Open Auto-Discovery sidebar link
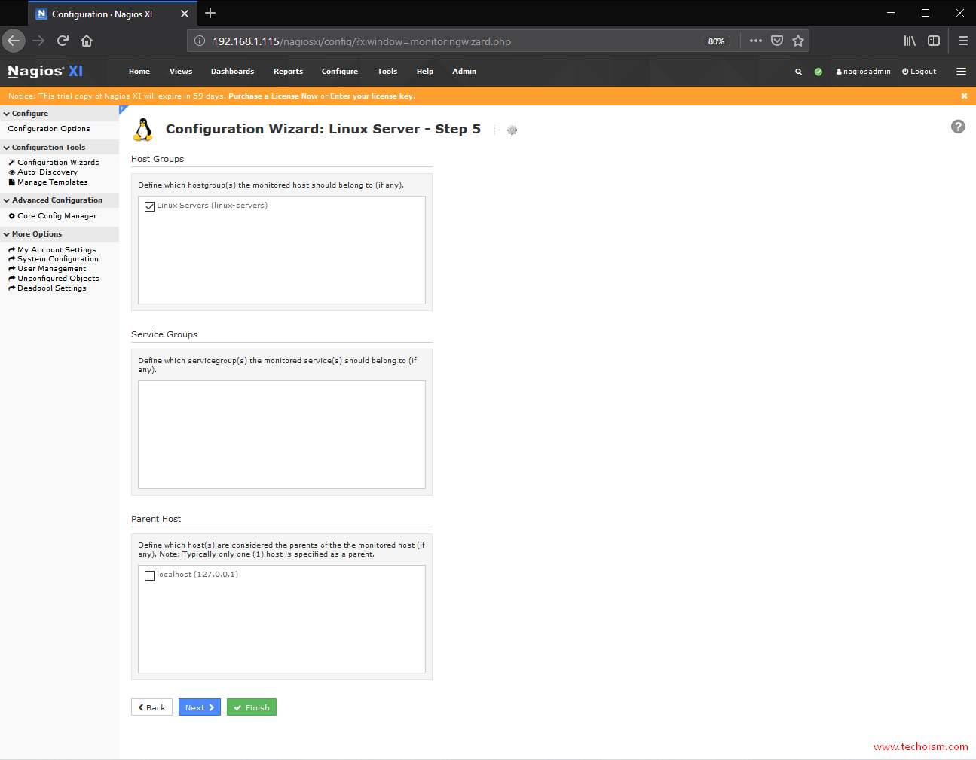The height and width of the screenshot is (760, 976). (x=44, y=172)
